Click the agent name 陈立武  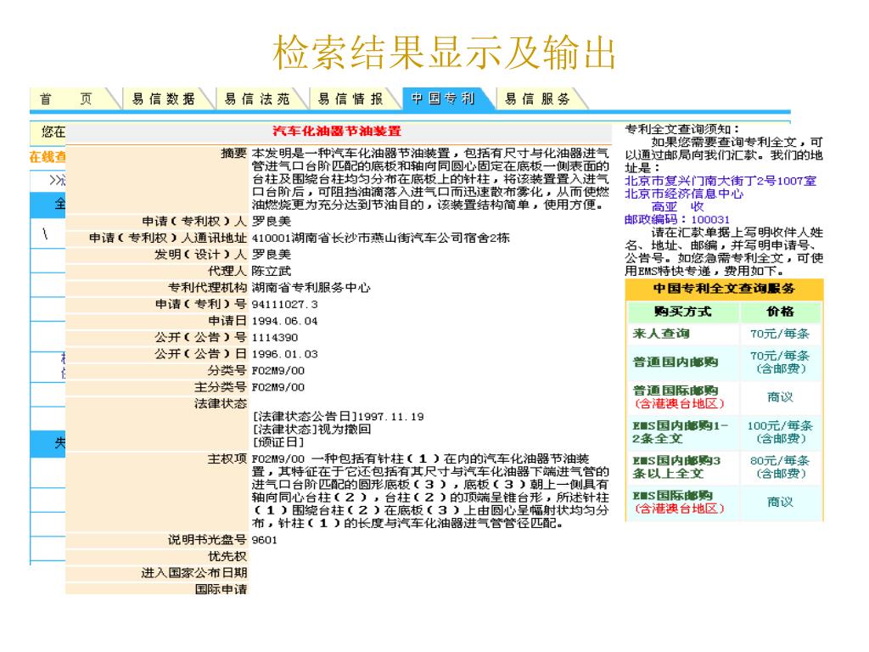(271, 271)
